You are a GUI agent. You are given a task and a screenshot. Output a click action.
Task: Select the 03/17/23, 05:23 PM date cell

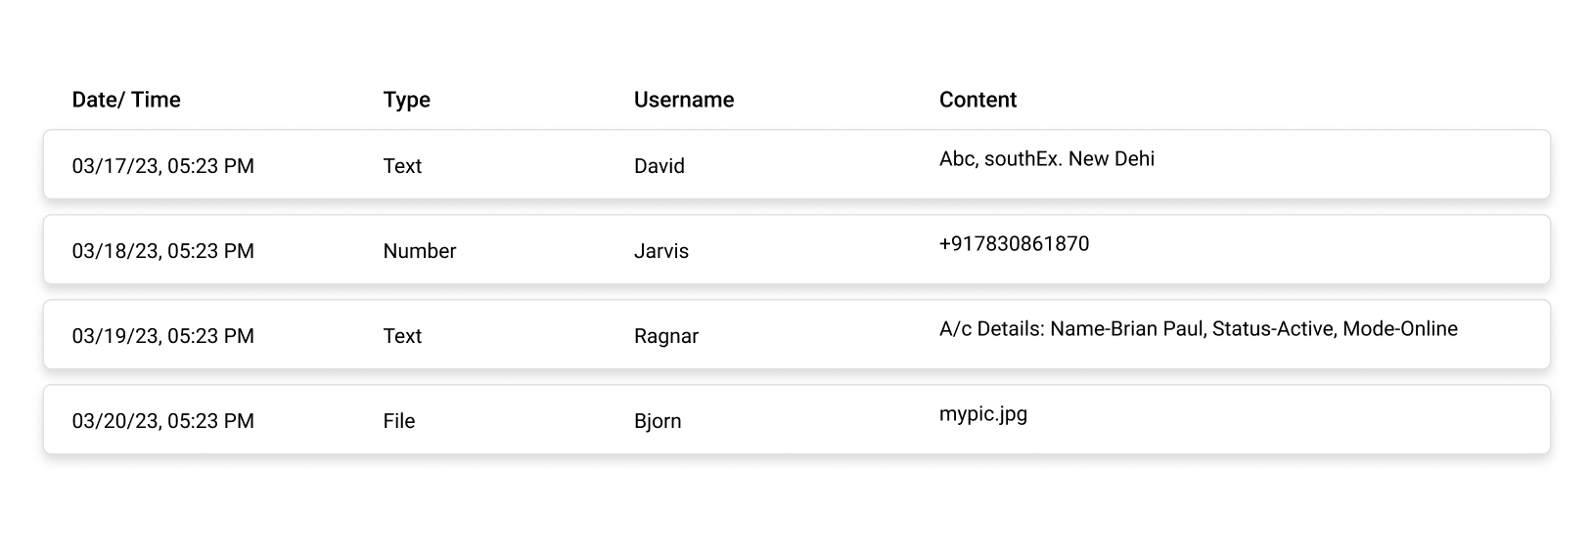tap(163, 166)
